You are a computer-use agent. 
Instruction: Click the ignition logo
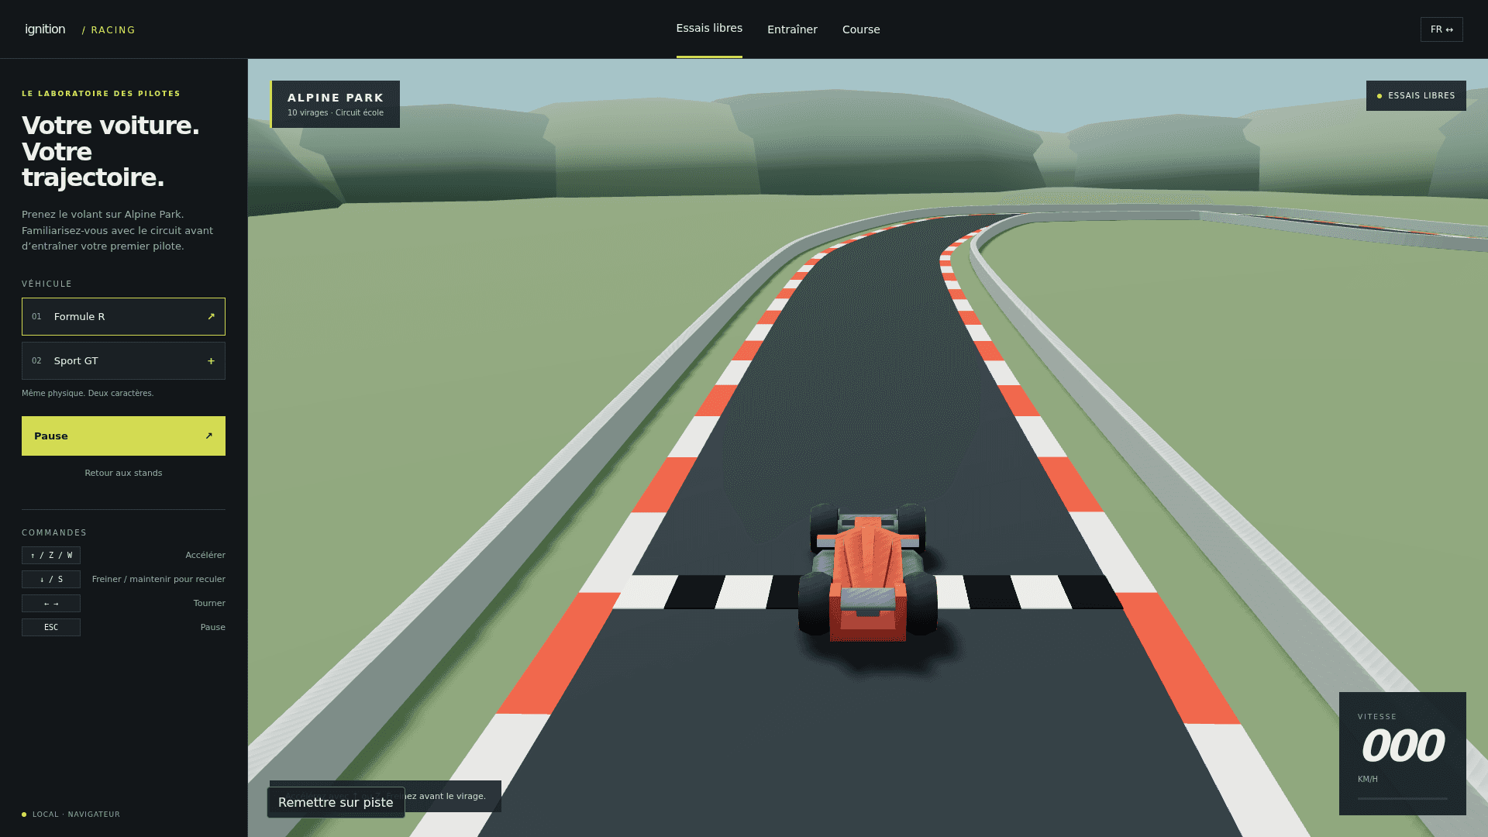click(x=45, y=29)
